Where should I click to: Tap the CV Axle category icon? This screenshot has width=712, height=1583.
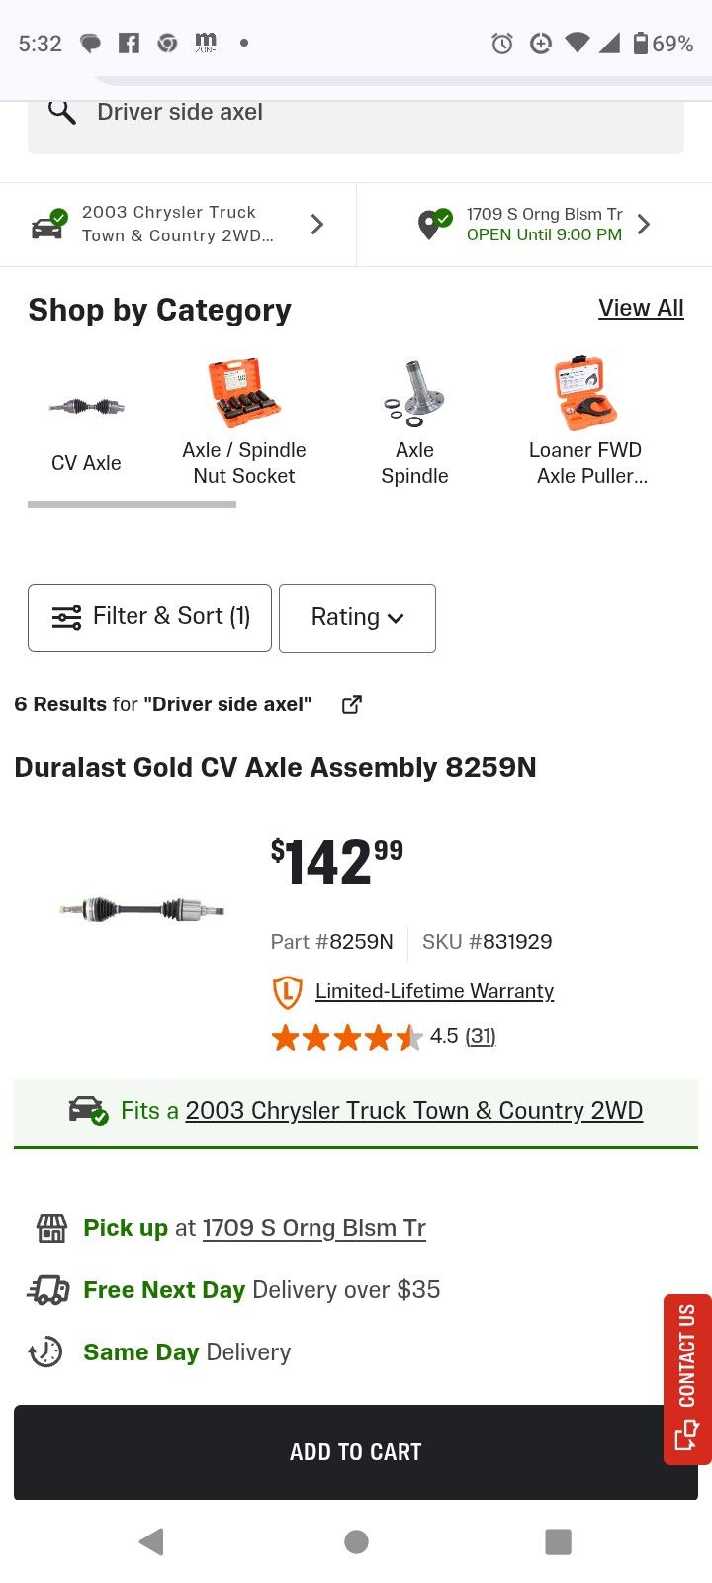tap(86, 407)
